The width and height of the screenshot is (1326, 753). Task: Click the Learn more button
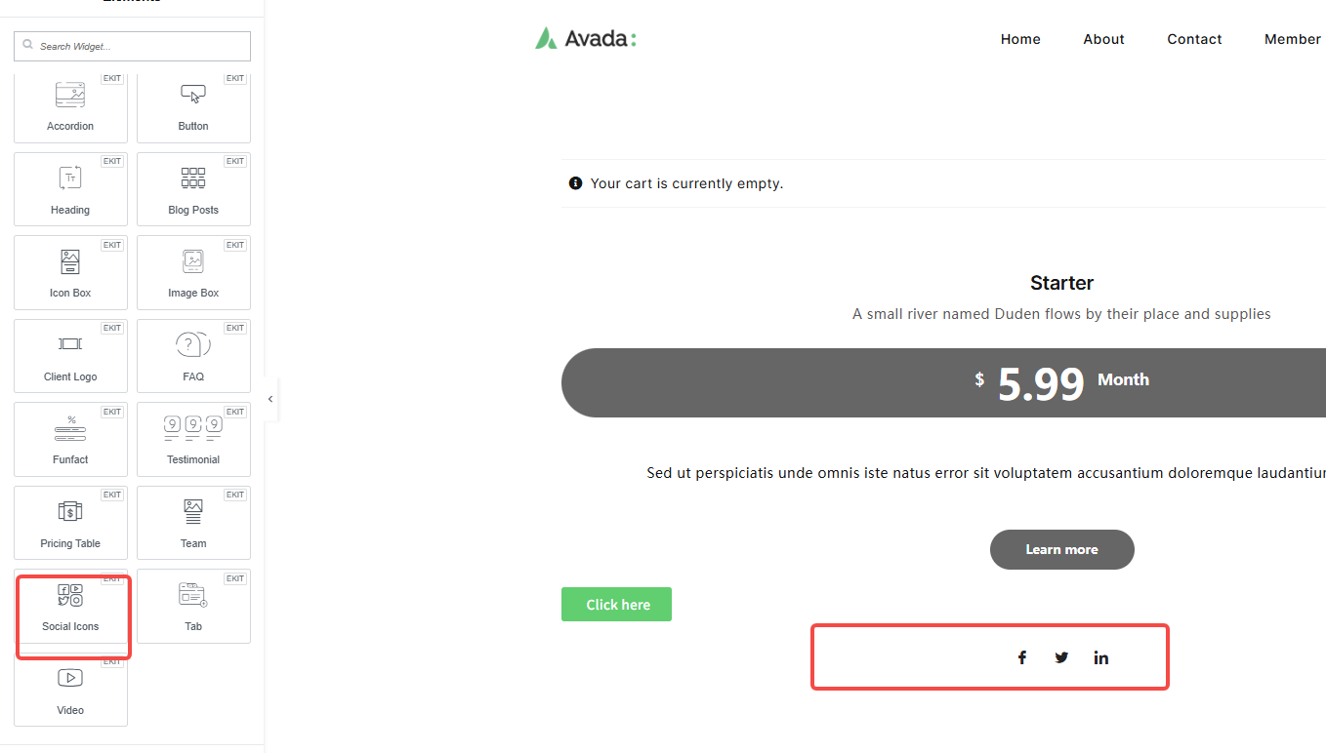(x=1061, y=549)
